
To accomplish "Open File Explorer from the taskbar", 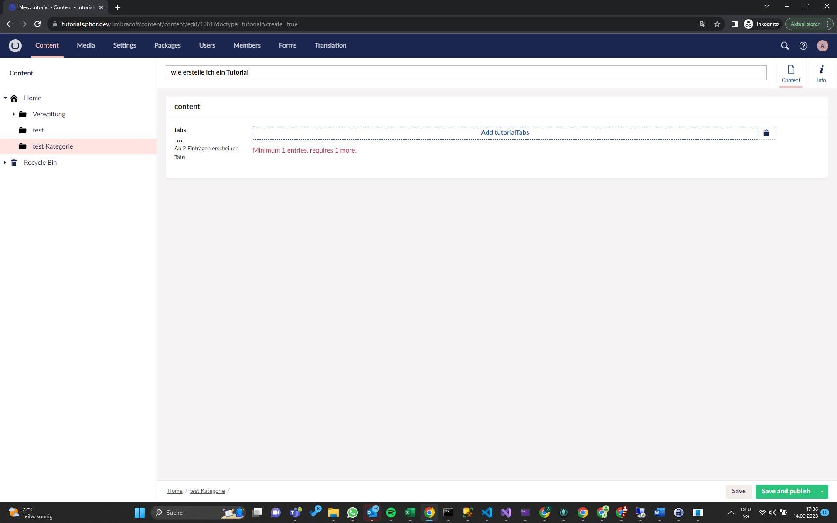I will pos(333,513).
